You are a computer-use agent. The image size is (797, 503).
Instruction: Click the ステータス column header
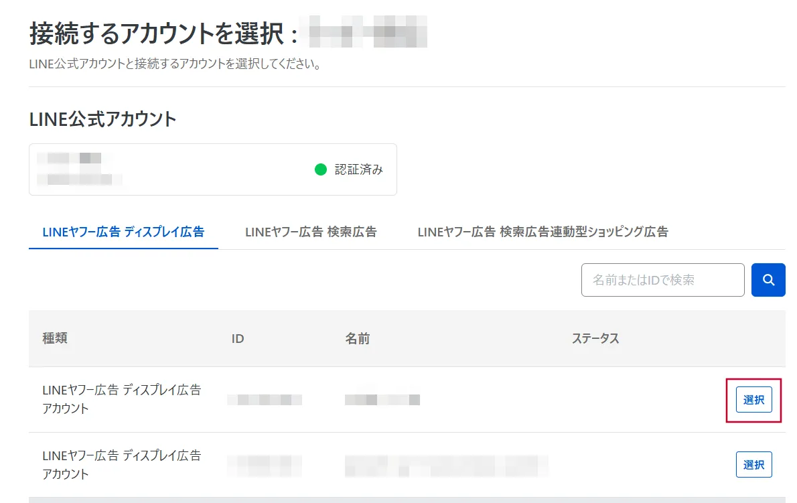[x=595, y=339]
